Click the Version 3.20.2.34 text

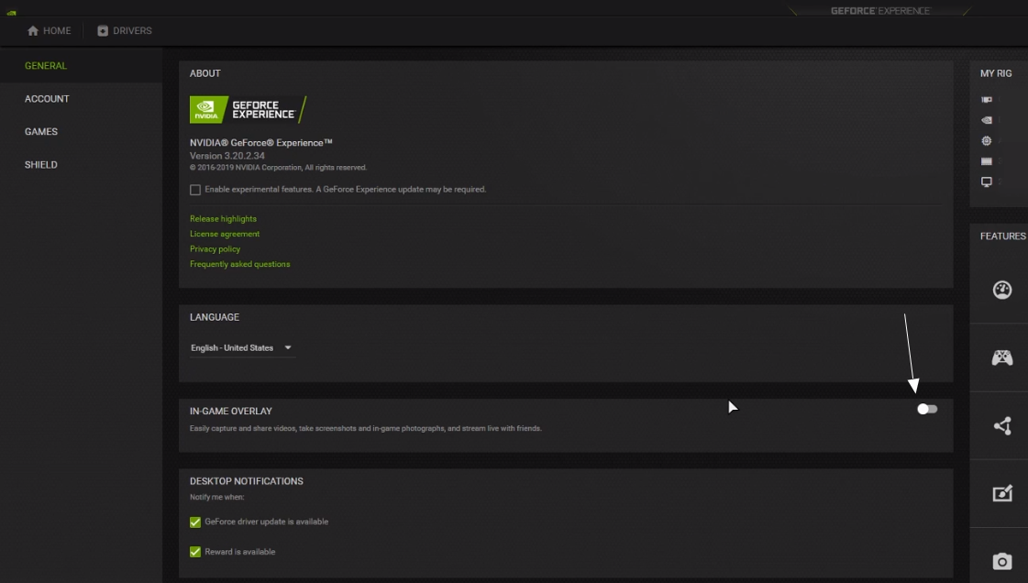[227, 156]
